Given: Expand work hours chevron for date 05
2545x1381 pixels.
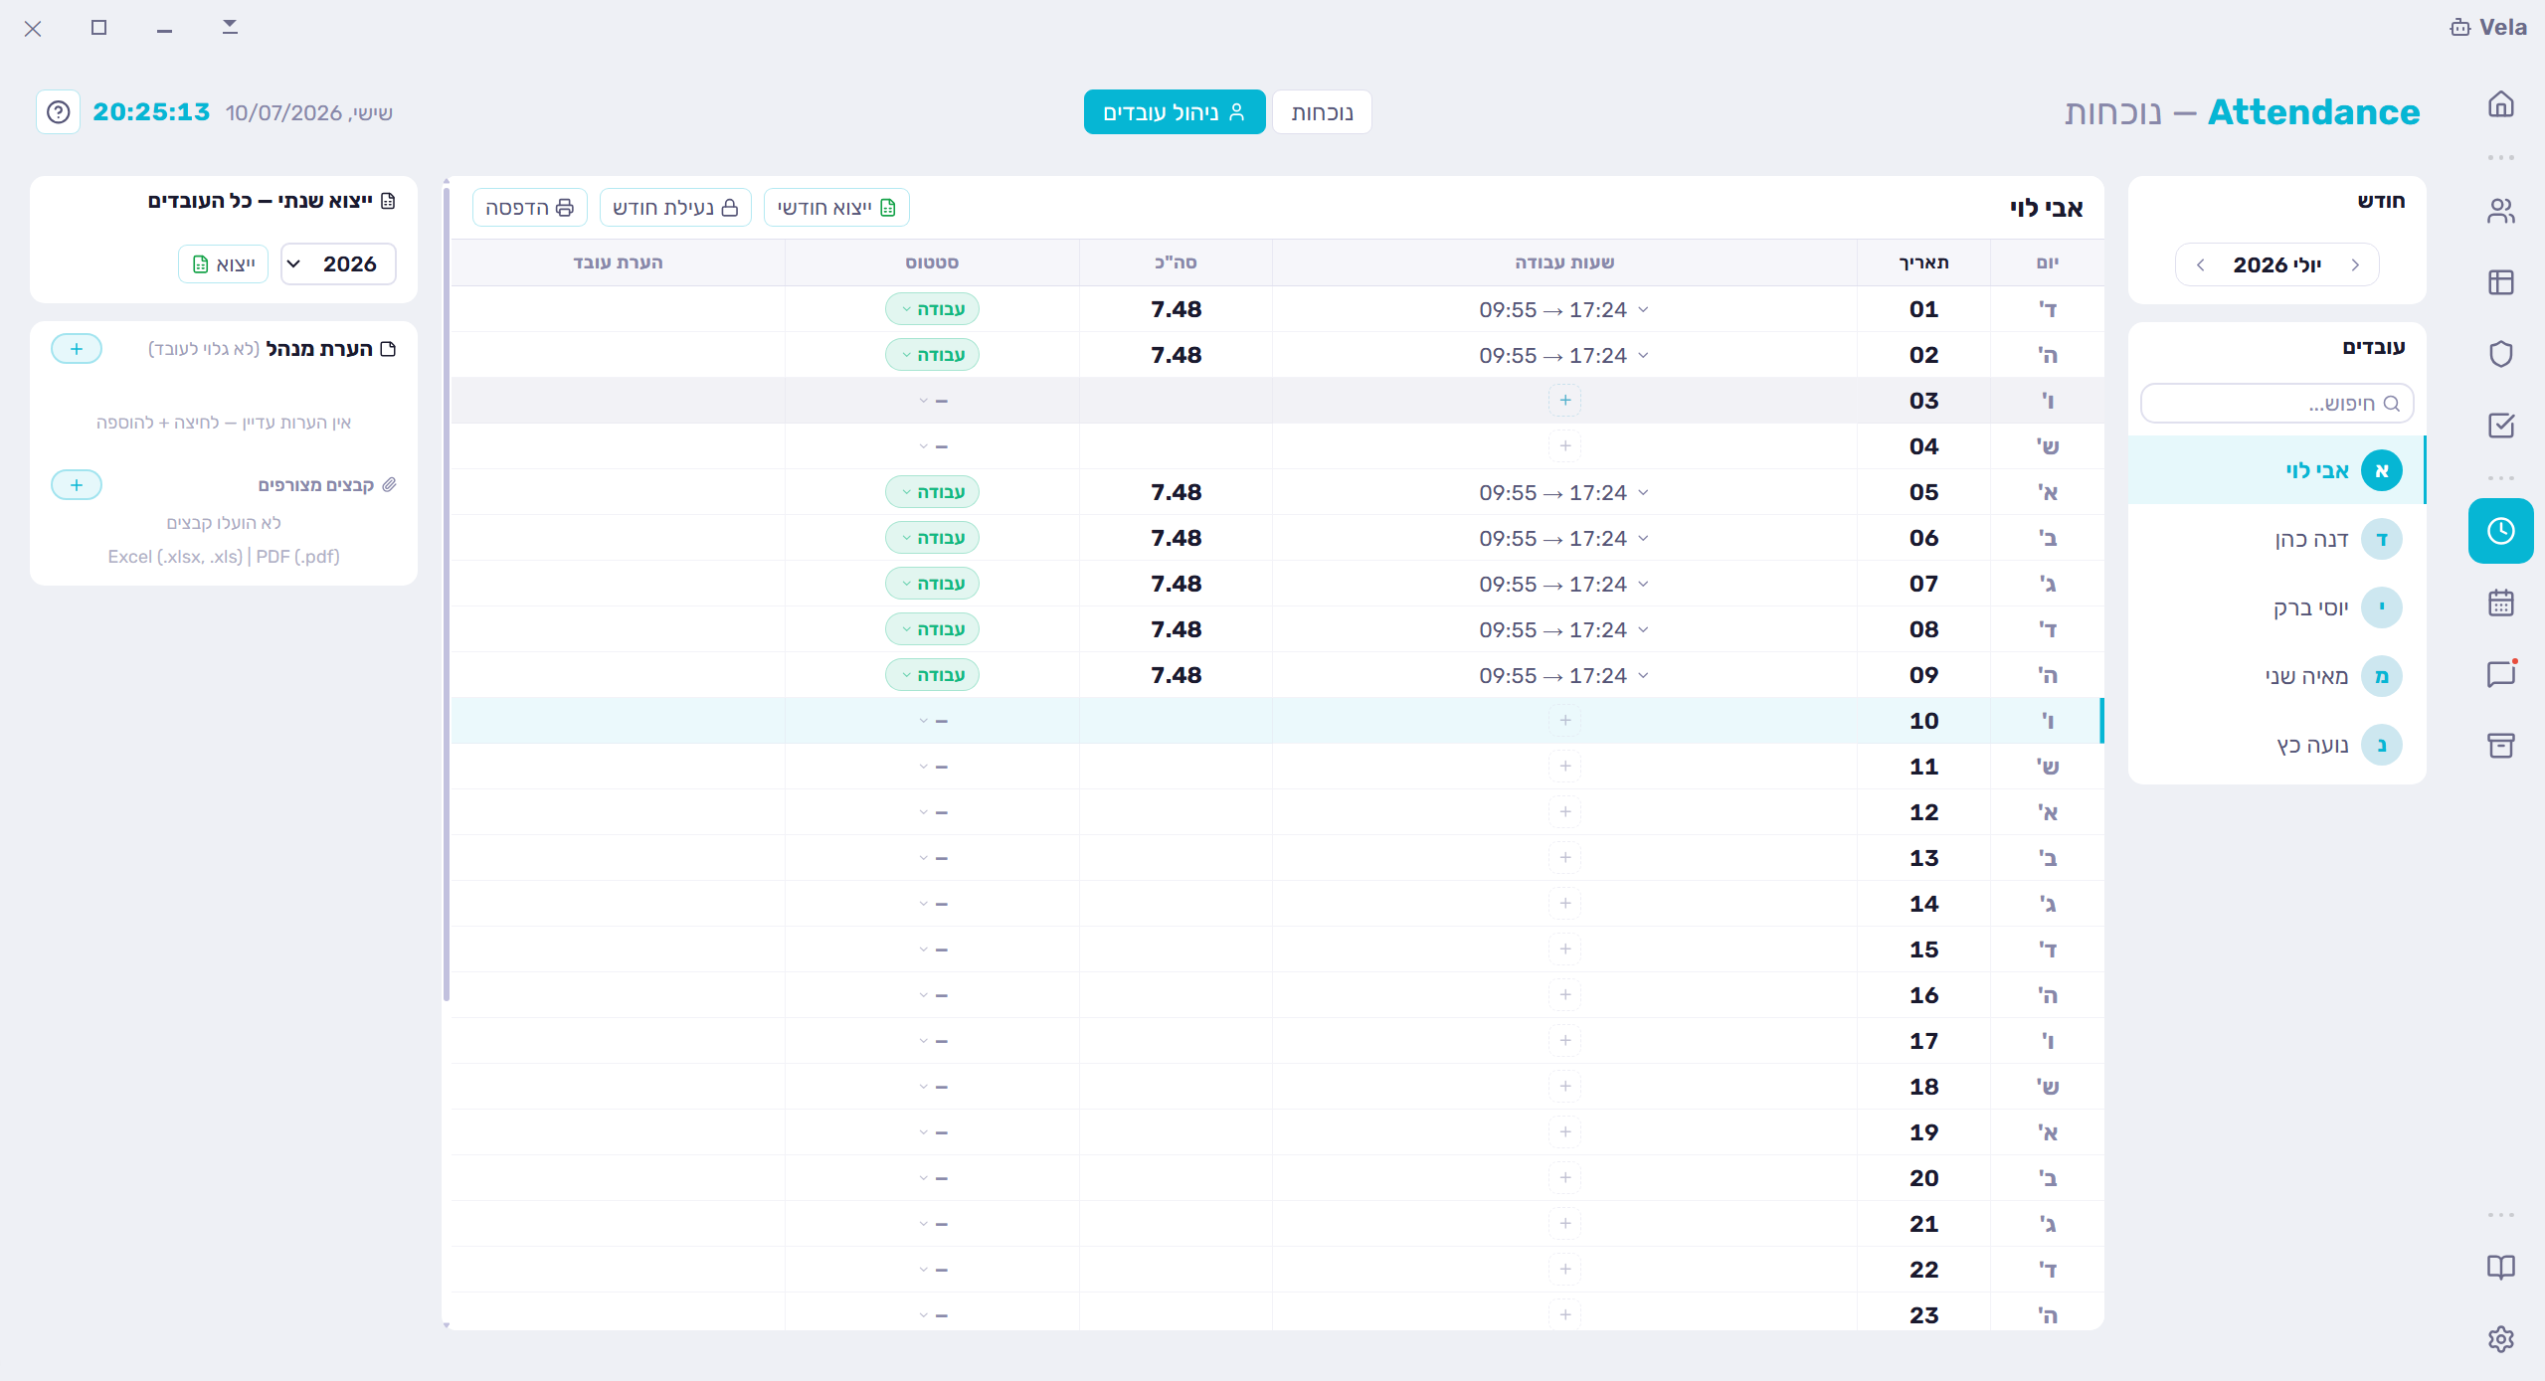Looking at the screenshot, I should 1643,492.
